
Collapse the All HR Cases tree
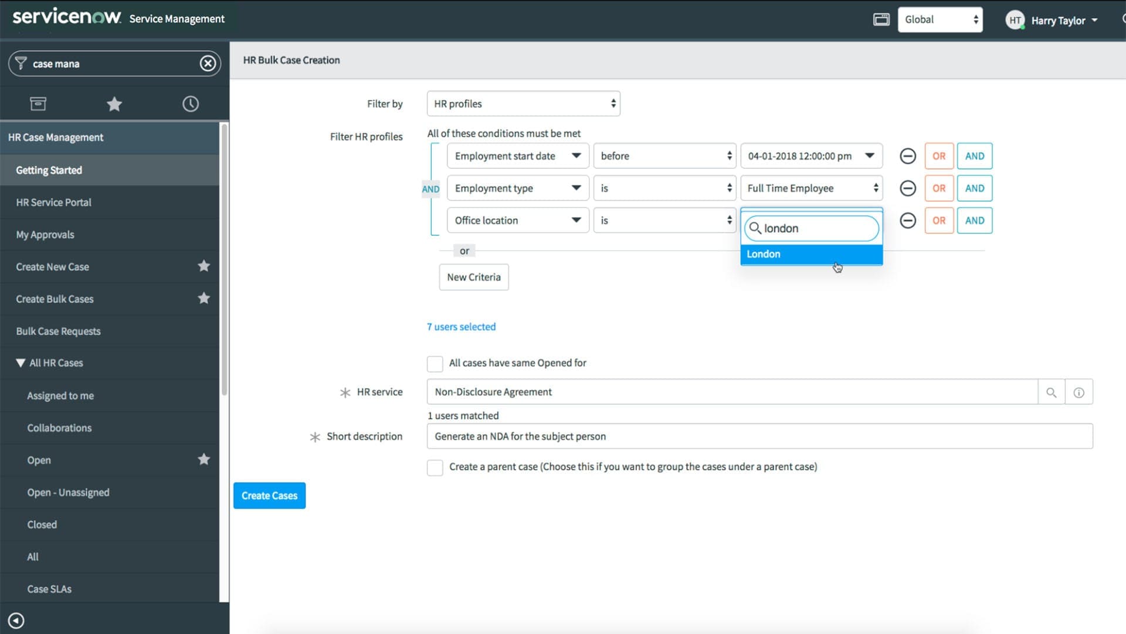coord(21,363)
